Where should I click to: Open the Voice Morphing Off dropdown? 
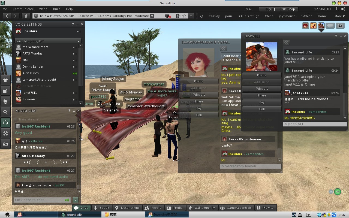48,41
